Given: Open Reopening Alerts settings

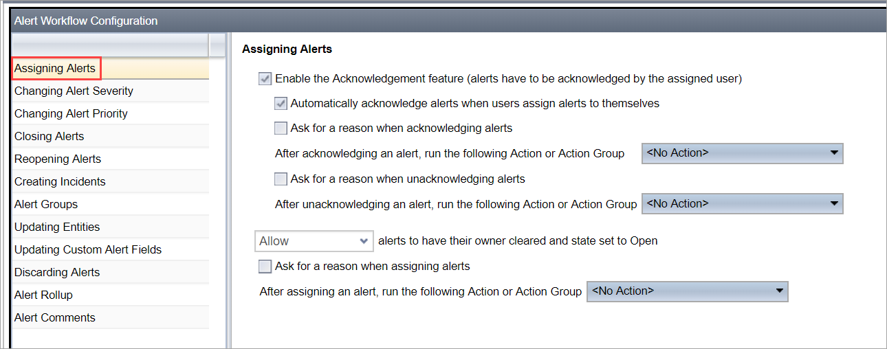Looking at the screenshot, I should coord(111,159).
